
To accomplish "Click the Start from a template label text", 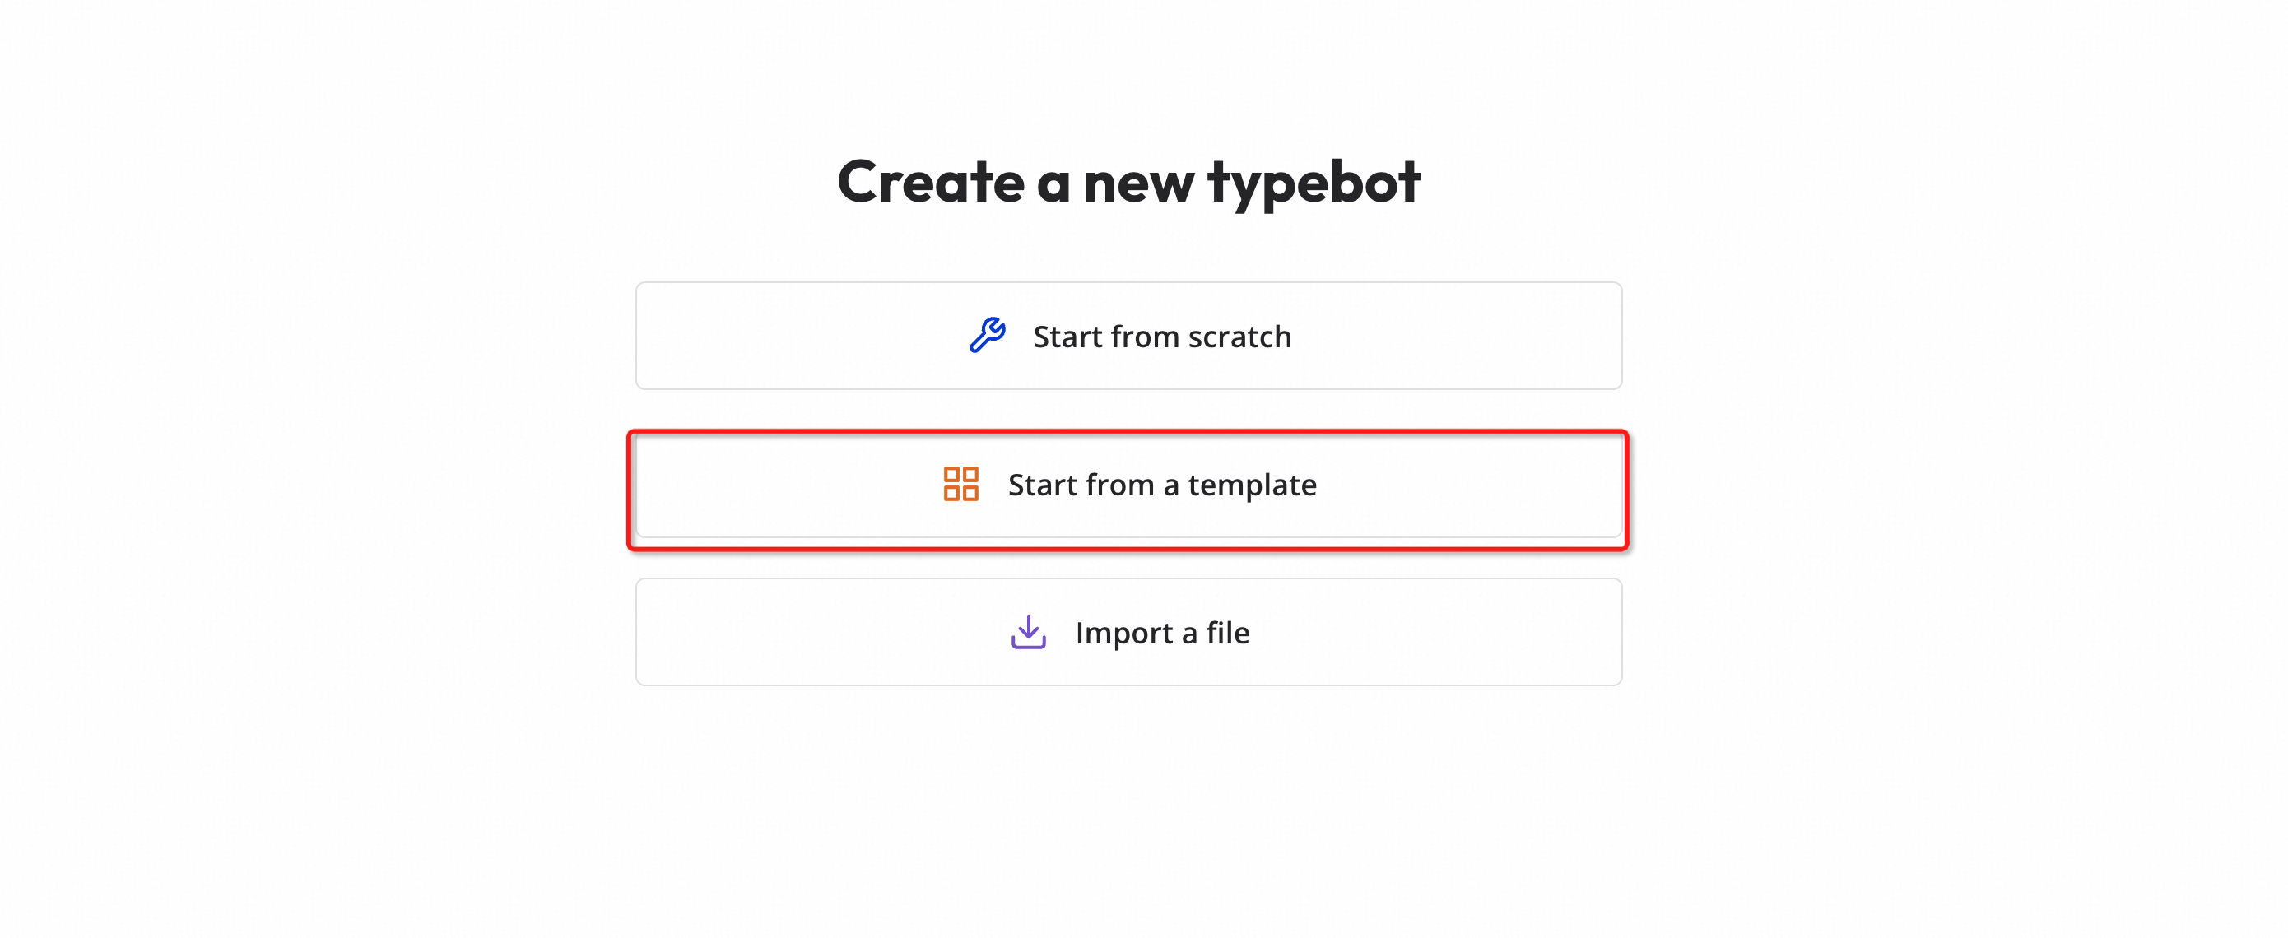I will tap(1161, 485).
